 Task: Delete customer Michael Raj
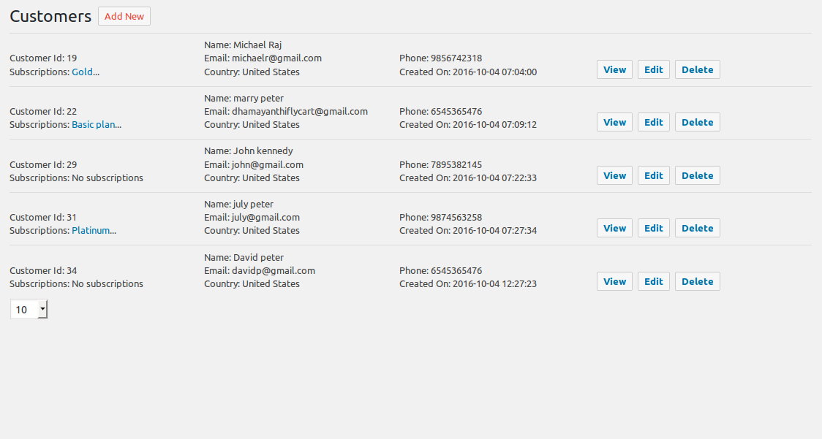tap(697, 69)
